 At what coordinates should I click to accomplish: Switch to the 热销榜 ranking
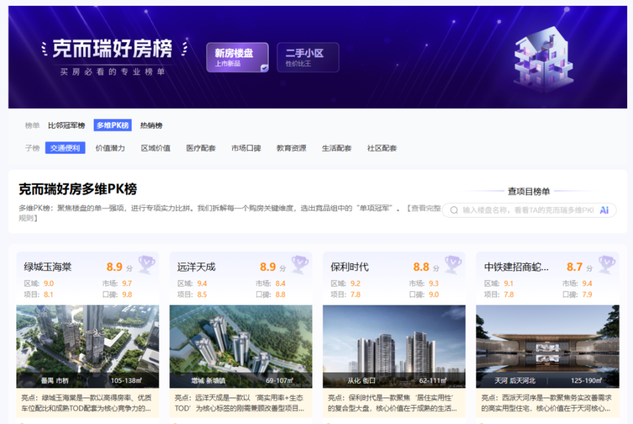(x=151, y=125)
